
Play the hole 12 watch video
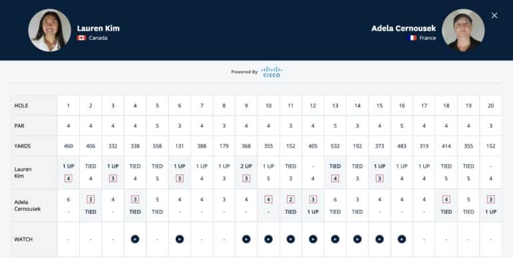coord(312,239)
